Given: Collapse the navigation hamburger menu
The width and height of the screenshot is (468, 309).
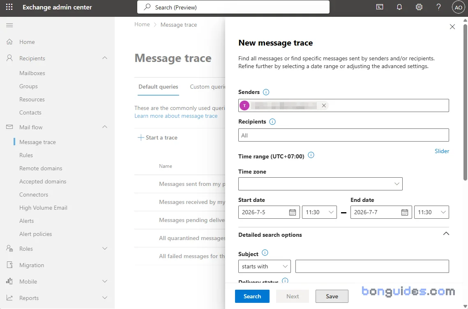Looking at the screenshot, I should [x=9, y=25].
